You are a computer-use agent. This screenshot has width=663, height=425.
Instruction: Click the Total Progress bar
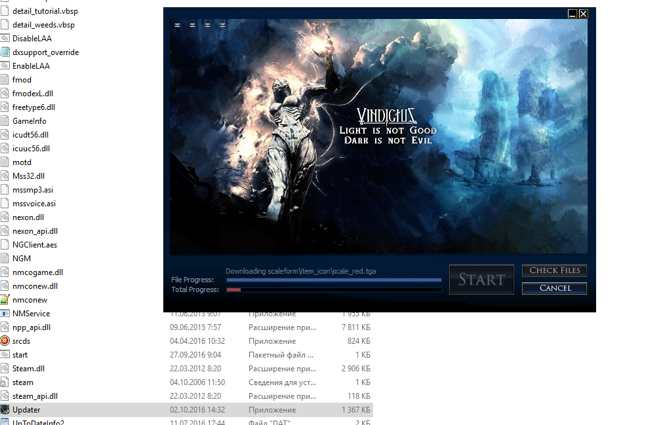pyautogui.click(x=334, y=290)
